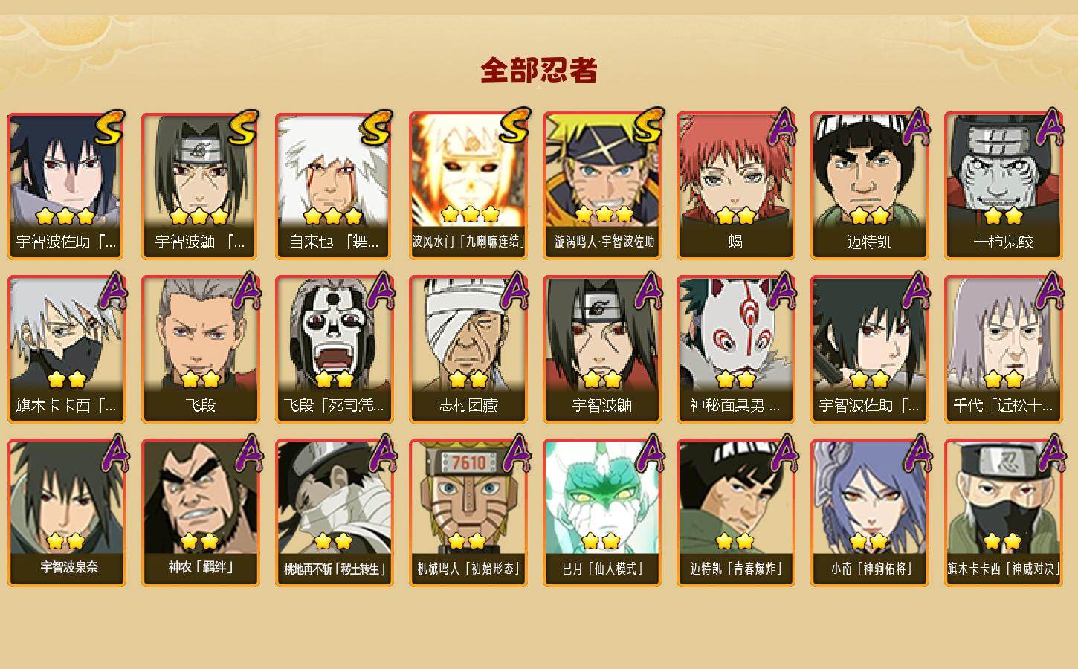This screenshot has height=669, width=1078.
Task: Select 千代「近松十…」 ninja card
Action: (x=1003, y=349)
